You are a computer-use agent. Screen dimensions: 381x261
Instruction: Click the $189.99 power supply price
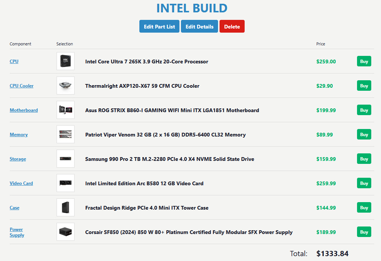[x=326, y=232]
